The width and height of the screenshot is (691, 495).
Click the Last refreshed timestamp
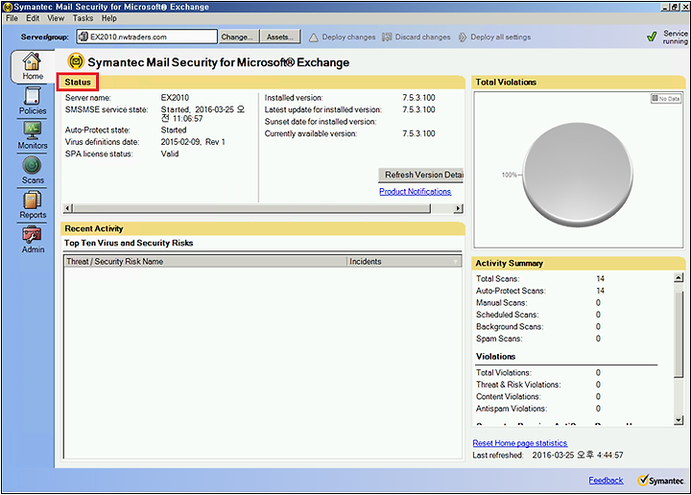[x=578, y=455]
